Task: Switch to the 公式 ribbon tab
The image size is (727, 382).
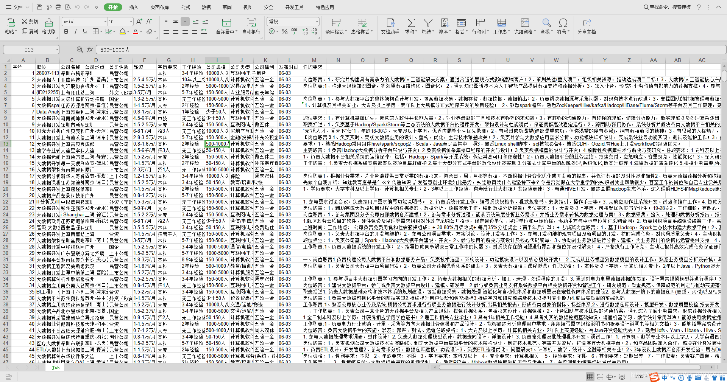Action: click(186, 7)
